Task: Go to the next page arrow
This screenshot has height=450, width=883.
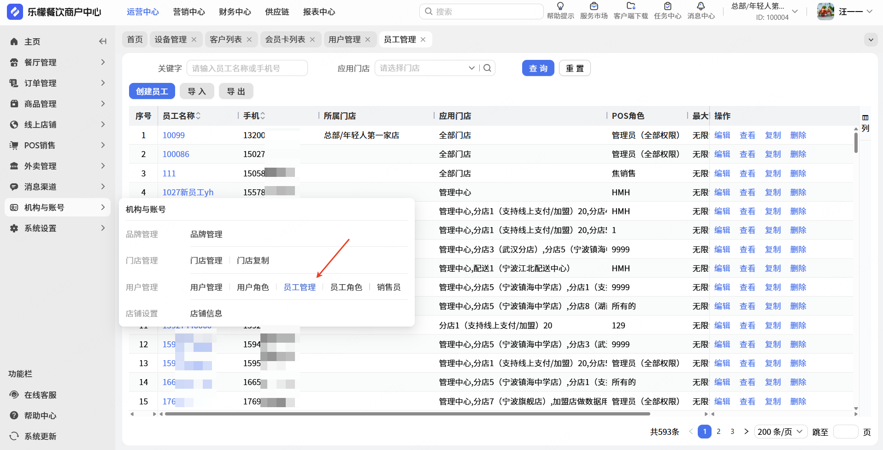Action: pos(746,432)
